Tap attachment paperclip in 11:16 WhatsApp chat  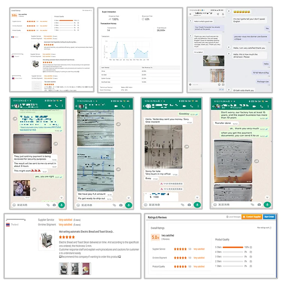182,205
